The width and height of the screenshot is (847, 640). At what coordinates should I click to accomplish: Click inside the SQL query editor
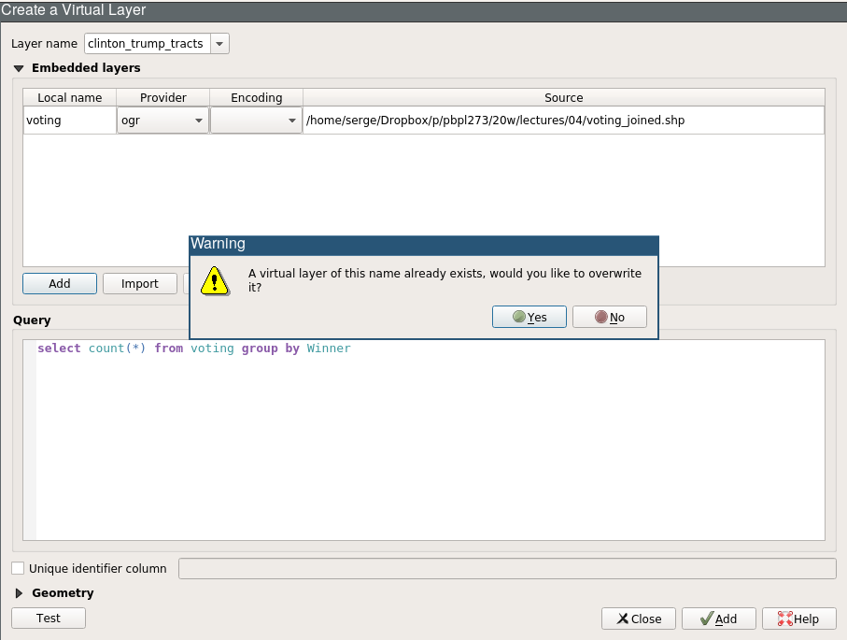point(430,439)
